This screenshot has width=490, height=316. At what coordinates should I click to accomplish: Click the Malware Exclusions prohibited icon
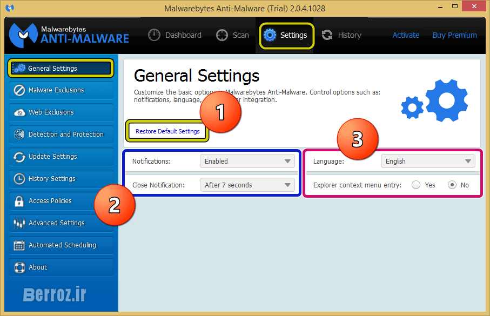19,90
